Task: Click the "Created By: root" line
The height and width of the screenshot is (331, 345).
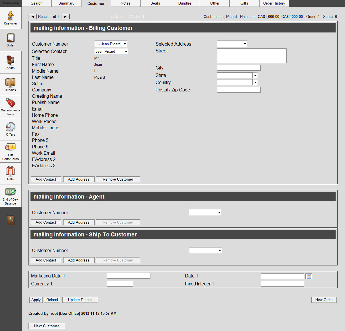Action: pyautogui.click(x=72, y=314)
